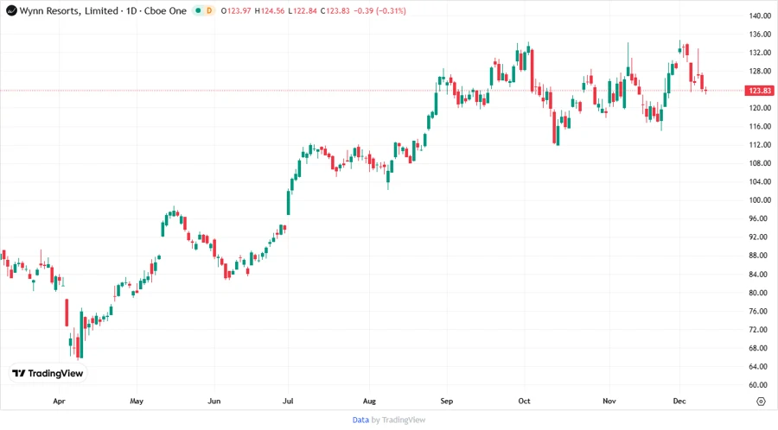Click the green market status dot

click(198, 10)
